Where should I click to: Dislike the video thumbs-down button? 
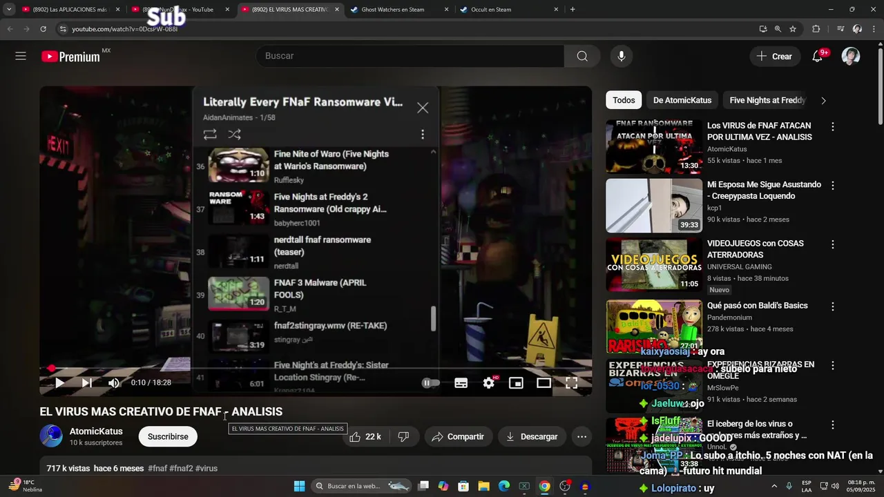click(x=404, y=436)
